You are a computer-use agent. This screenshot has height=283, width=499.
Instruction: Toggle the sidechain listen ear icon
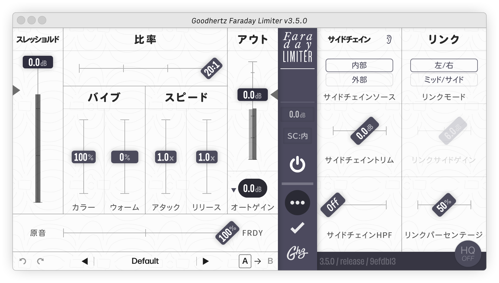pyautogui.click(x=389, y=39)
